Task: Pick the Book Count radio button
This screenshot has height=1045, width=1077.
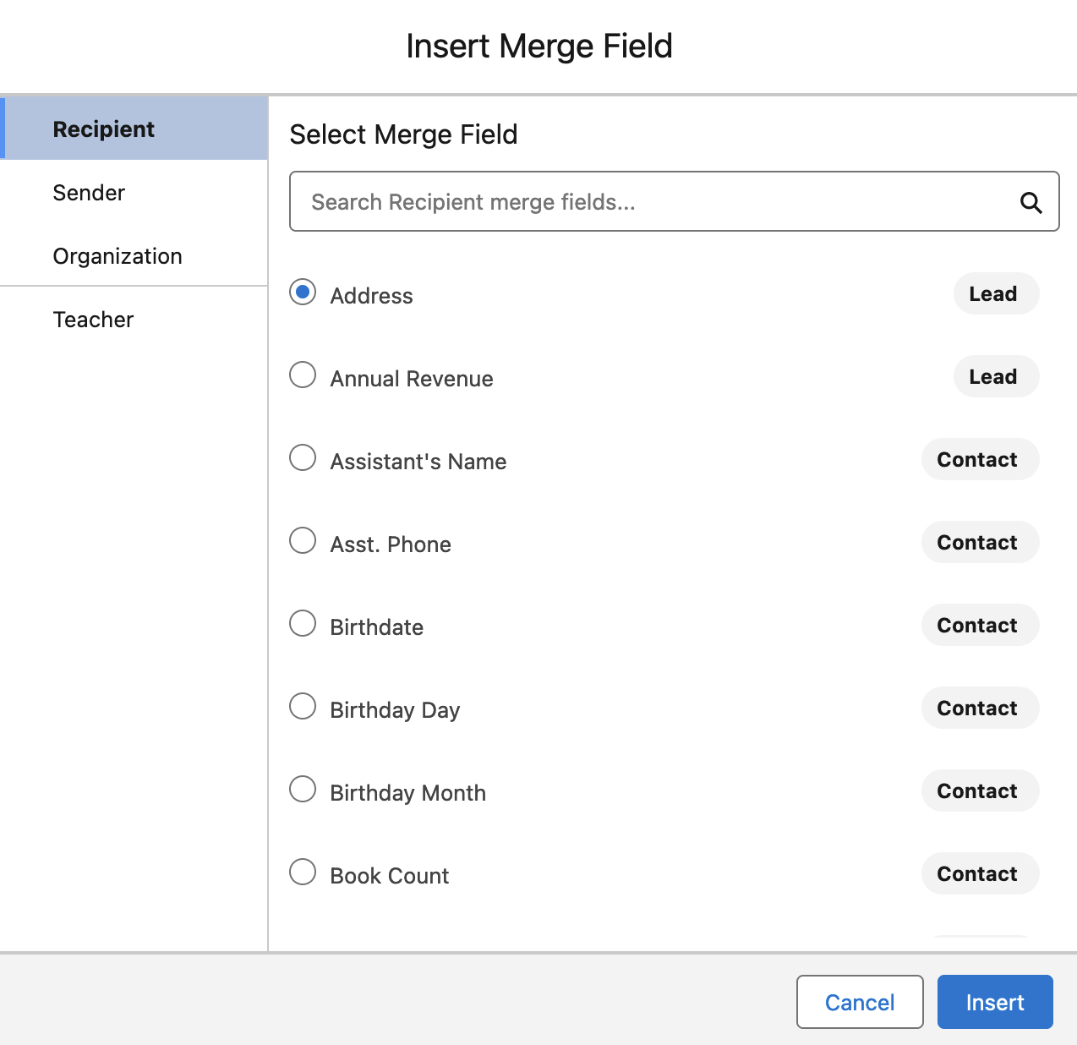Action: (x=303, y=872)
